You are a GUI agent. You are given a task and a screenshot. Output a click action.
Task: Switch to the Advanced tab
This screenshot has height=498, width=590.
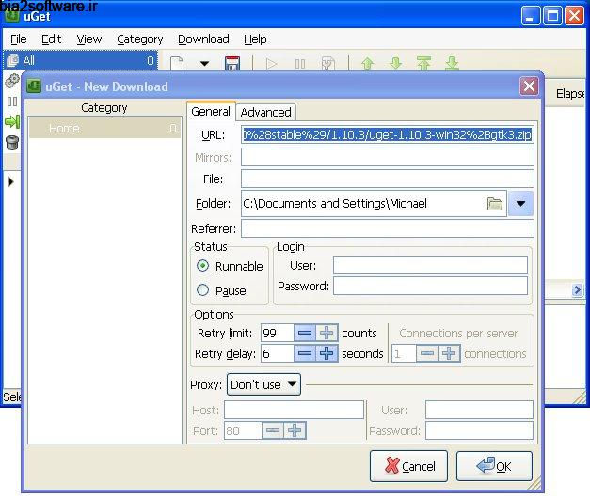(x=266, y=112)
